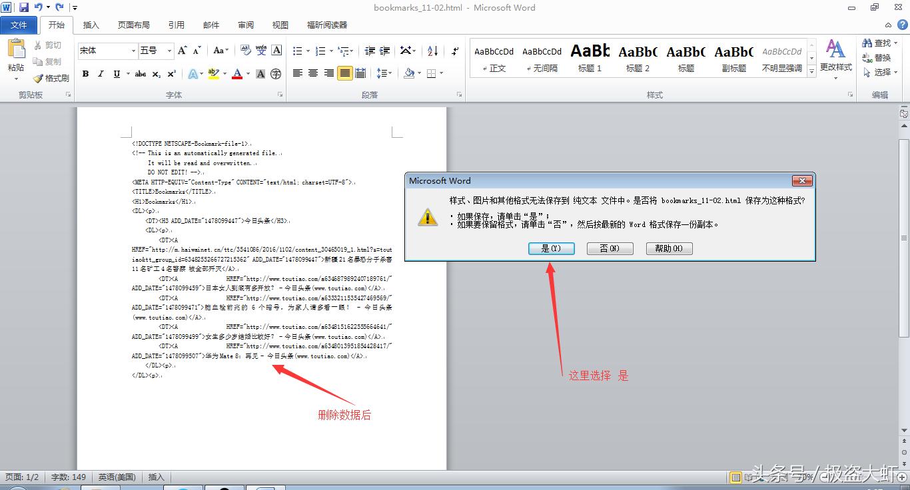The width and height of the screenshot is (910, 490).
Task: Open the File (文件) tab
Action: [x=19, y=25]
